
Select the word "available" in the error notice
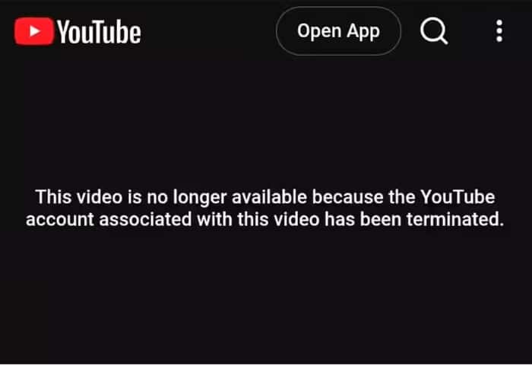click(269, 197)
